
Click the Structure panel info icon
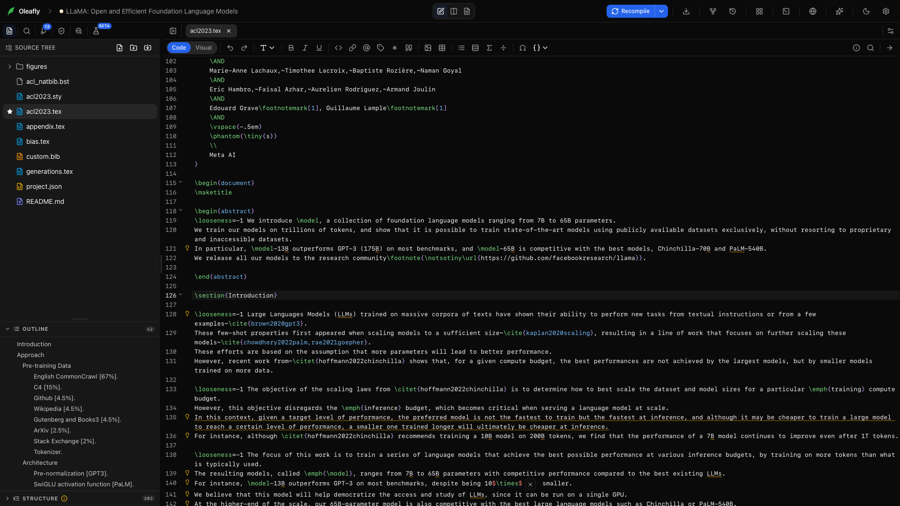point(64,499)
